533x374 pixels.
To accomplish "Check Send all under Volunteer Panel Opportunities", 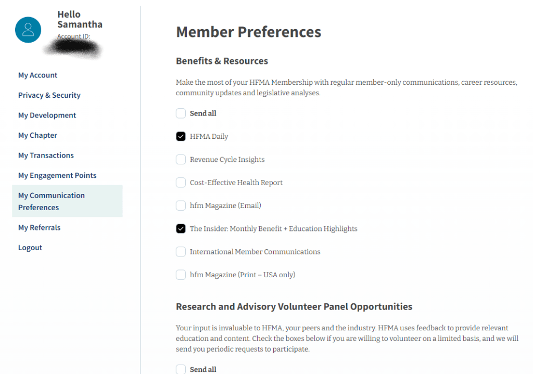I will pyautogui.click(x=181, y=369).
